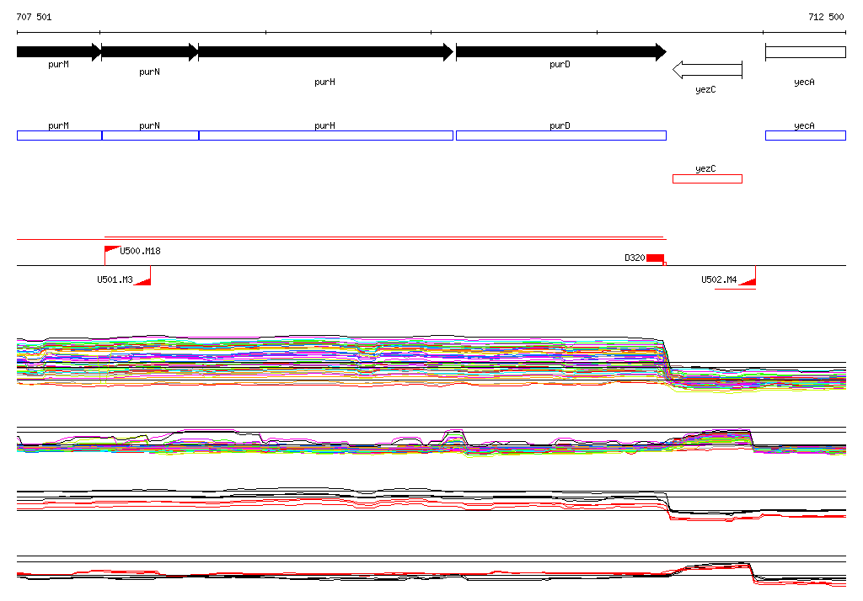Image resolution: width=863 pixels, height=601 pixels.
Task: Click the blue purH segment box
Action: pos(326,136)
